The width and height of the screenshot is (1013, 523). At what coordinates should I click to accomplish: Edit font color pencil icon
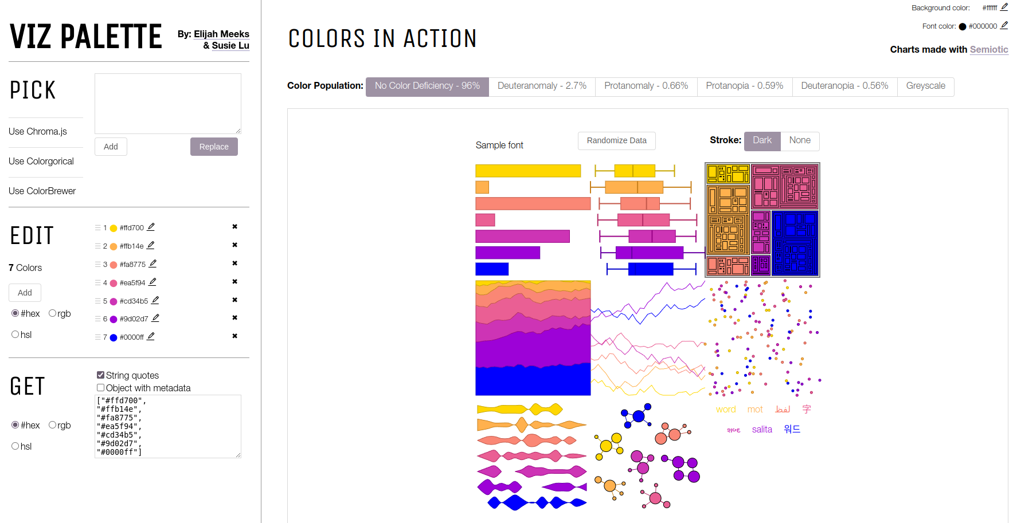(x=1004, y=25)
